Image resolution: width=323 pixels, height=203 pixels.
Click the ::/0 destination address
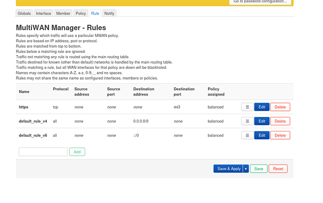(136, 136)
